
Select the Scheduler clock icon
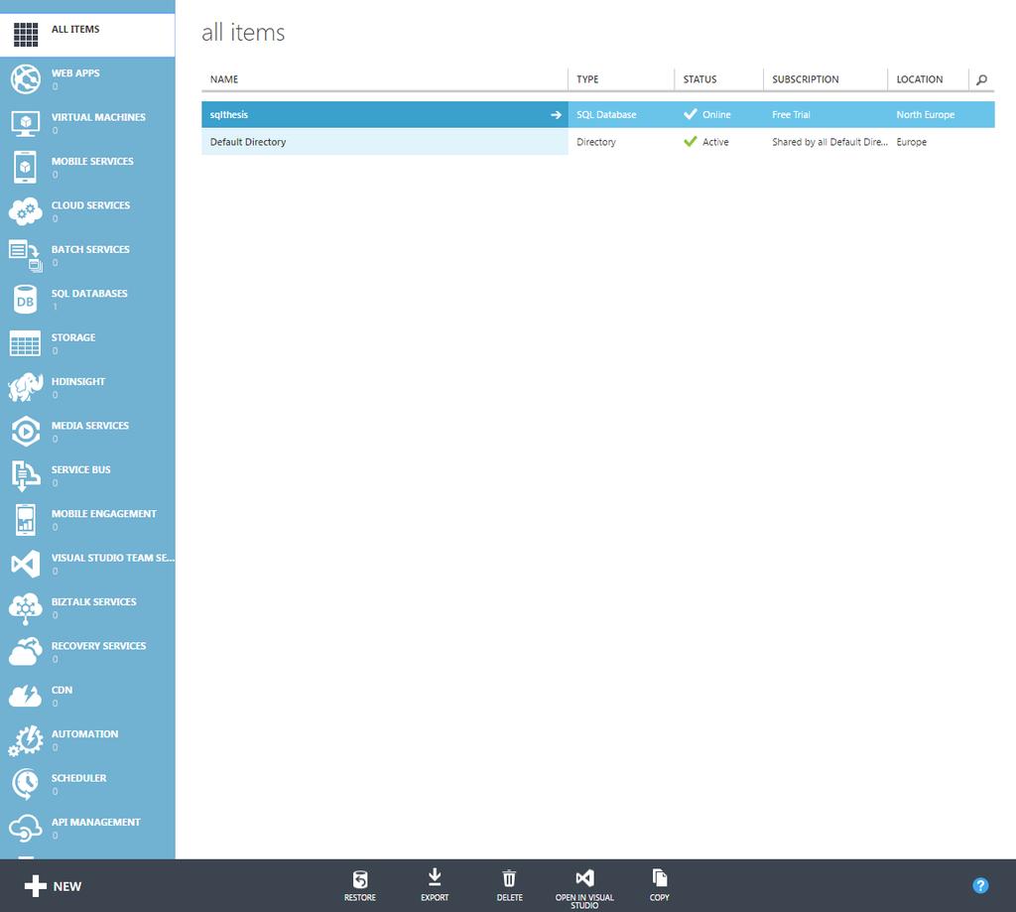25,784
